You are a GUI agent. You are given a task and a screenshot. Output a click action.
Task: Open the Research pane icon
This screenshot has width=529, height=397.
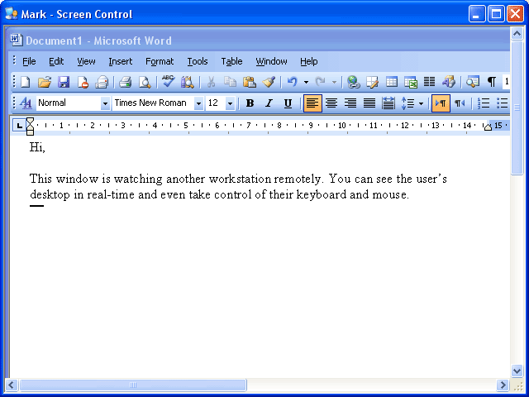pos(188,82)
